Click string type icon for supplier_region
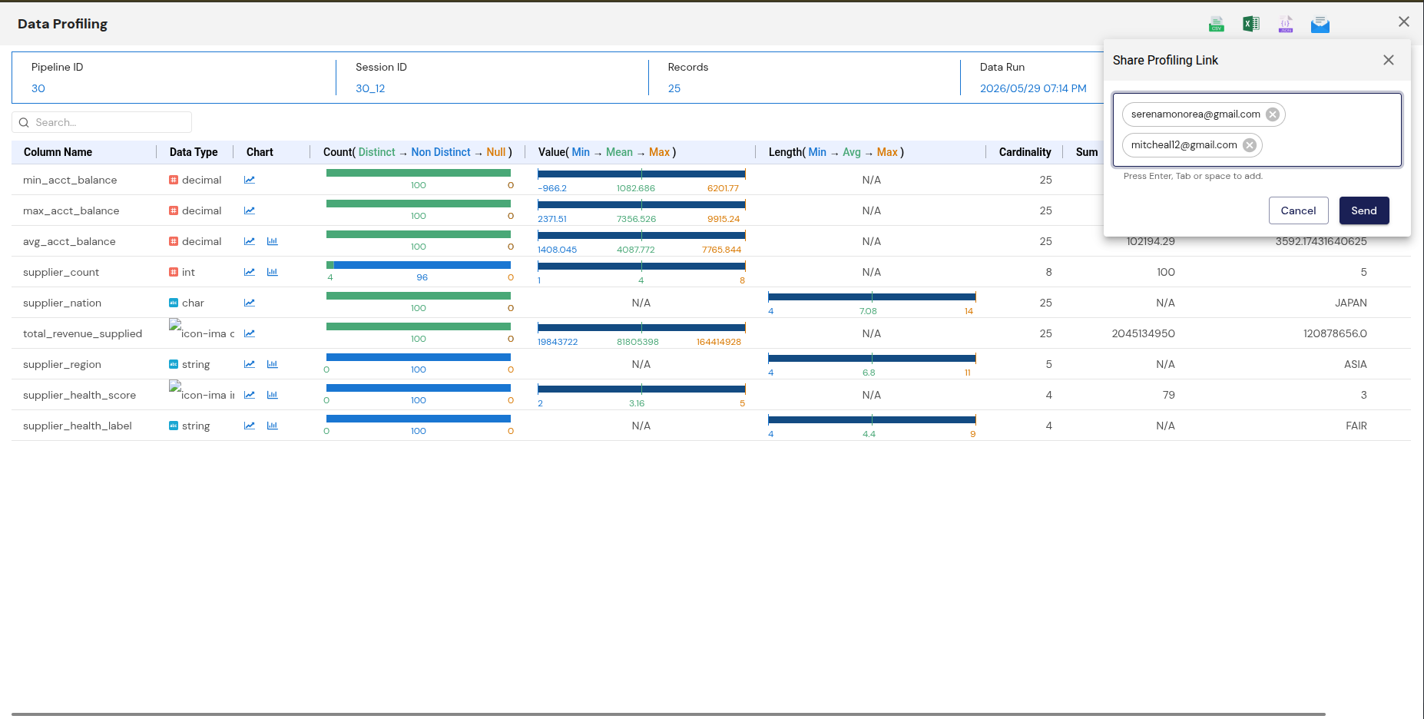 click(x=174, y=364)
